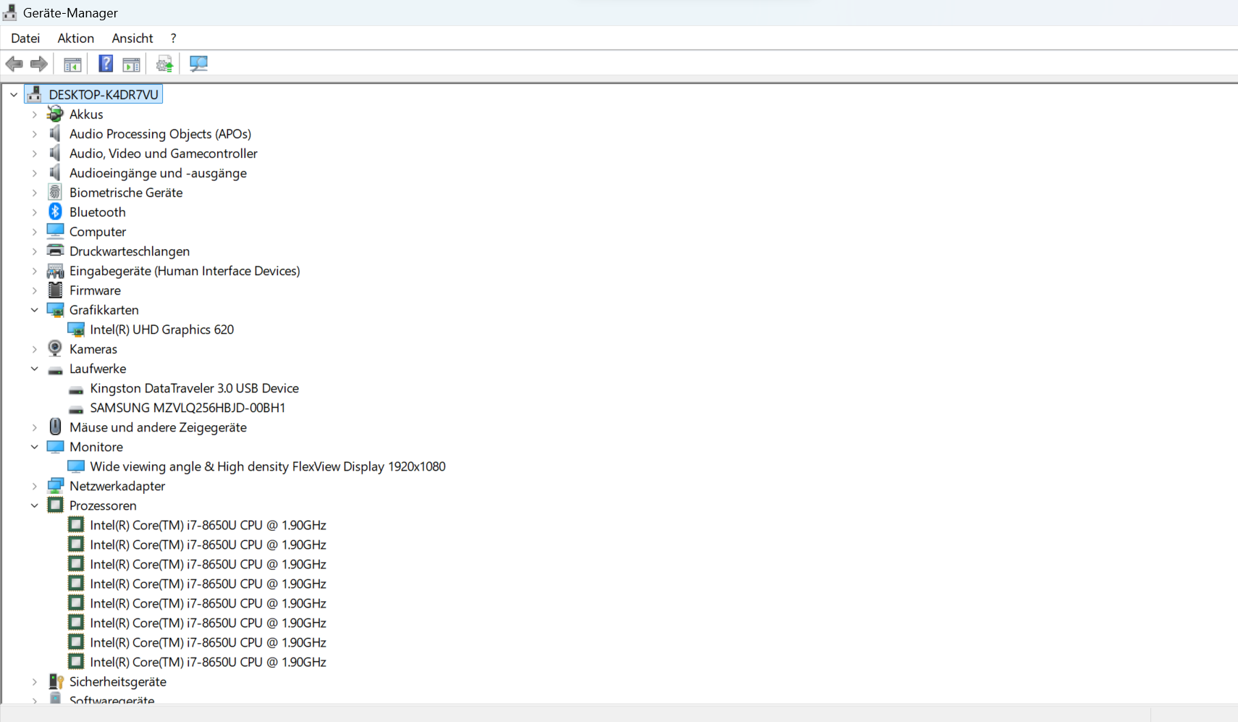
Task: Click the Computer category monitor icon
Action: [x=55, y=231]
